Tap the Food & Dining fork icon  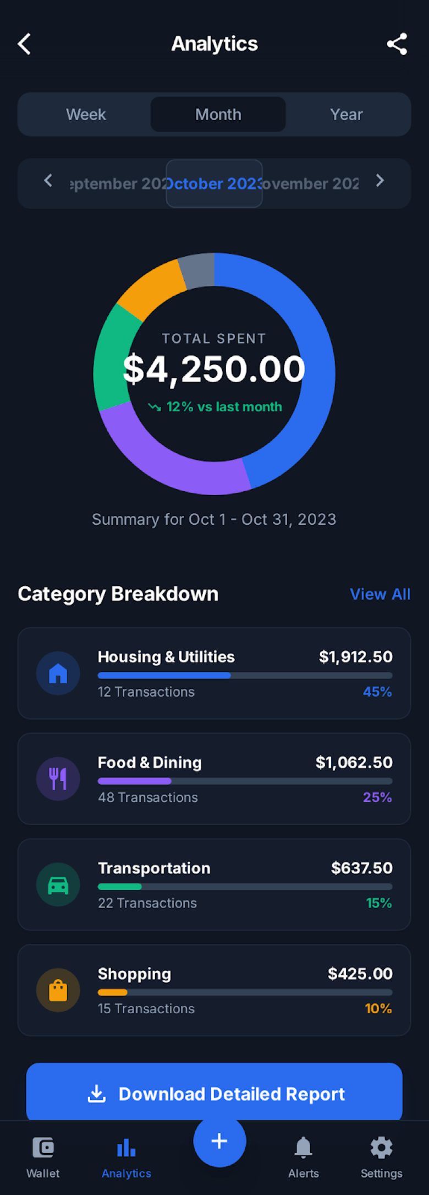pyautogui.click(x=58, y=779)
